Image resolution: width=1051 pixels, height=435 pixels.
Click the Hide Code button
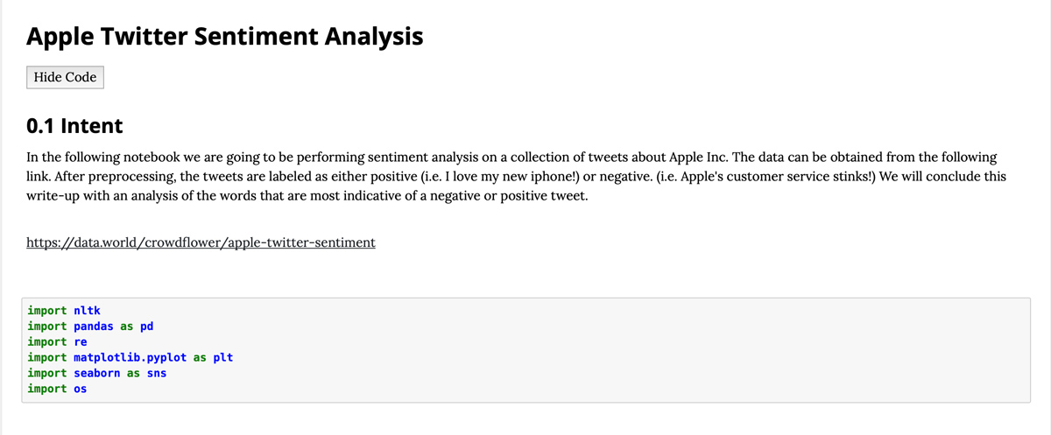coord(65,77)
